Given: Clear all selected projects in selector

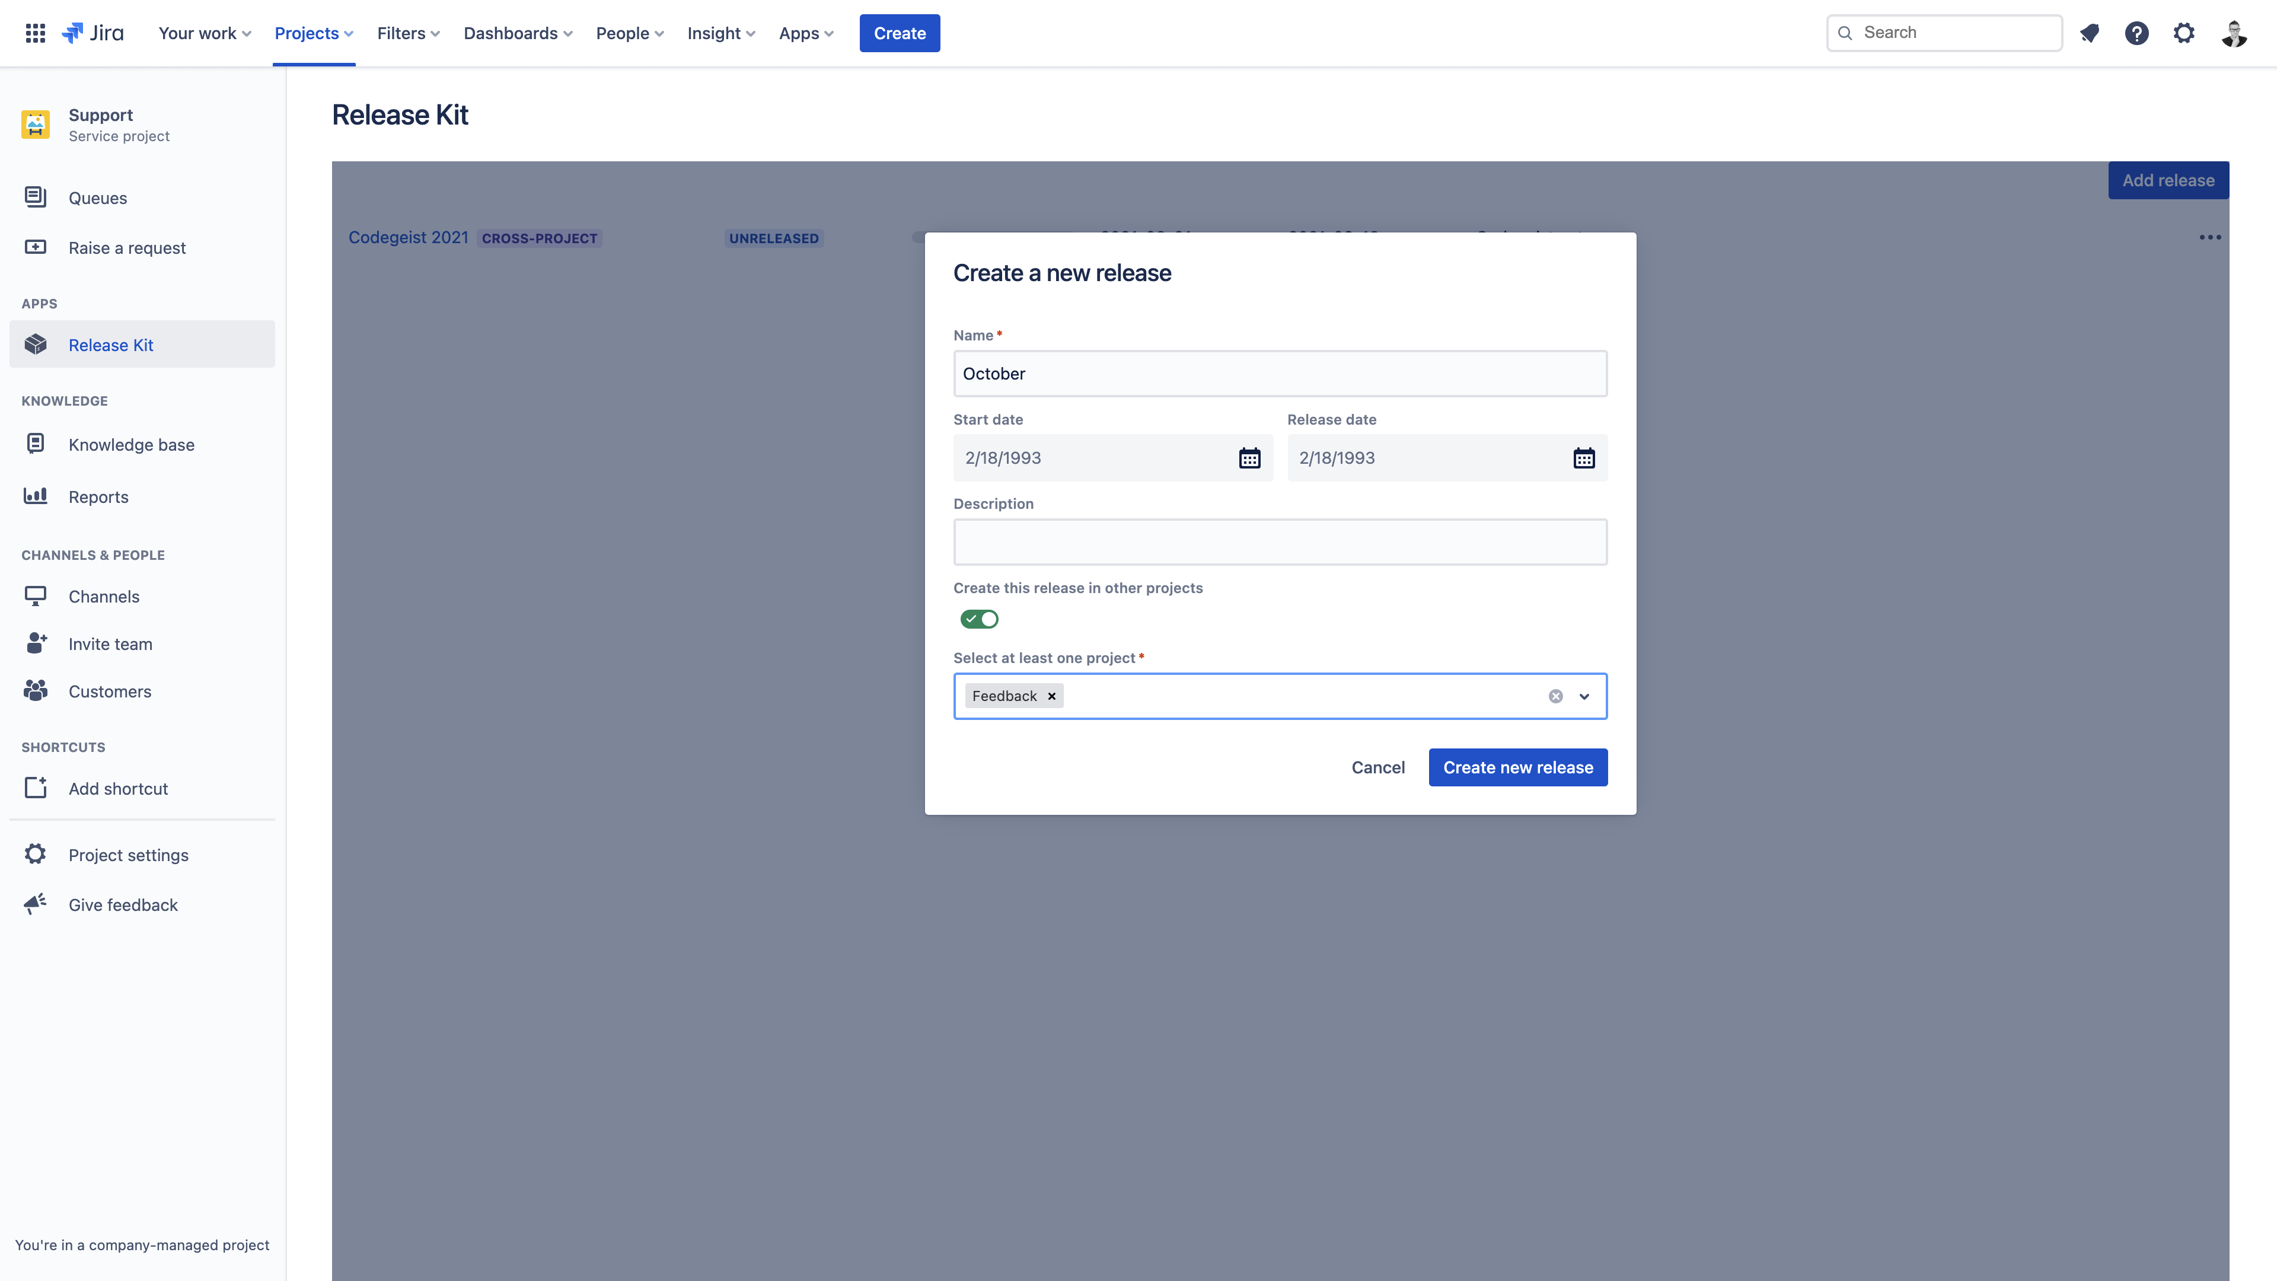Looking at the screenshot, I should coord(1556,696).
